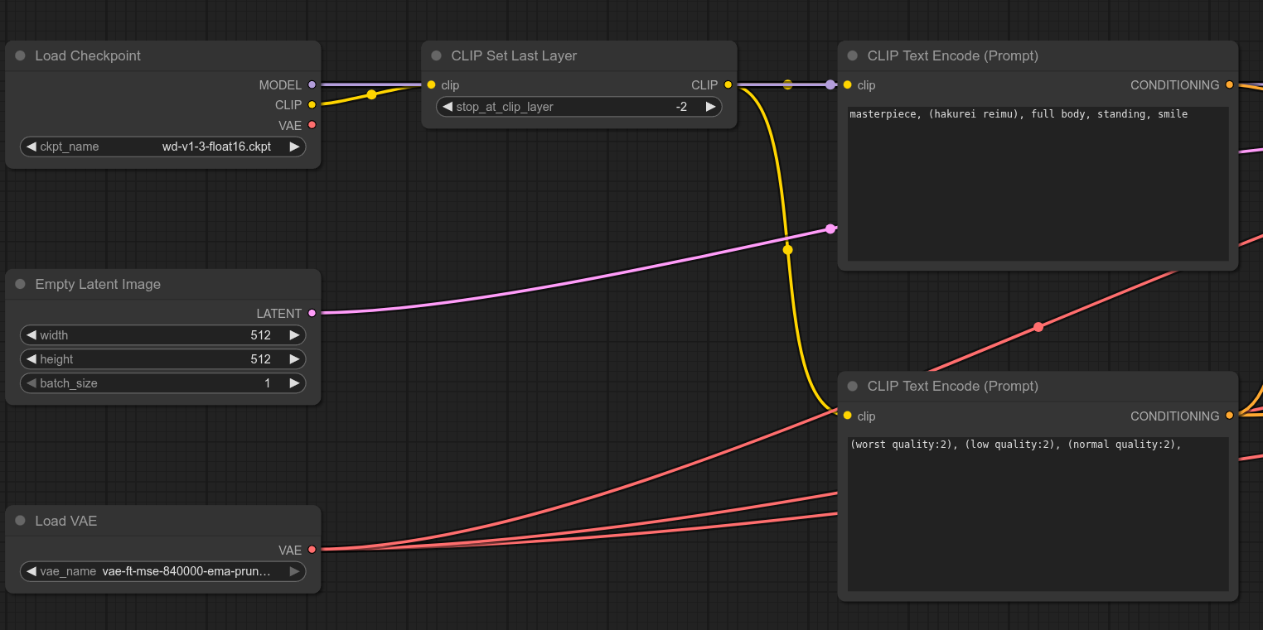The width and height of the screenshot is (1263, 630).
Task: Click midpoint dot on the pink LATENT link
Action: click(830, 228)
